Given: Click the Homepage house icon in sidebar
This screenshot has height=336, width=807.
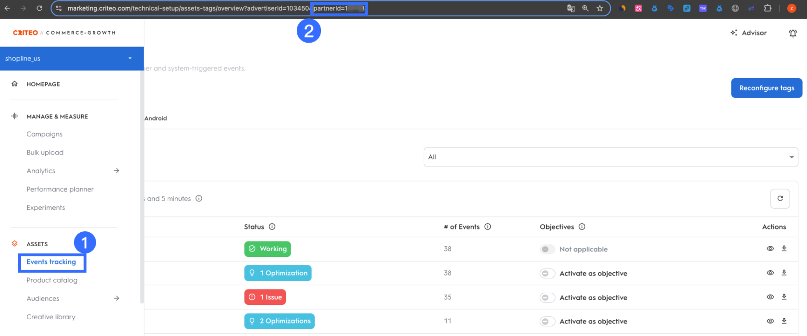Looking at the screenshot, I should click(15, 84).
